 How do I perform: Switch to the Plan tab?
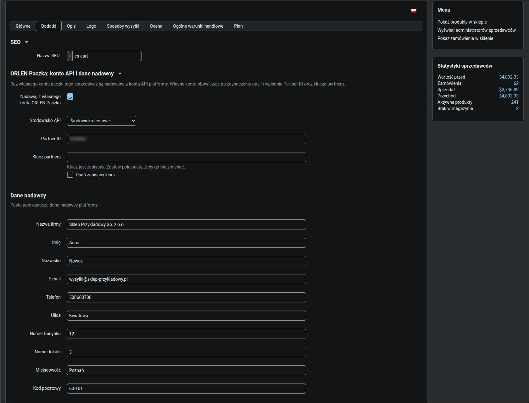point(238,26)
